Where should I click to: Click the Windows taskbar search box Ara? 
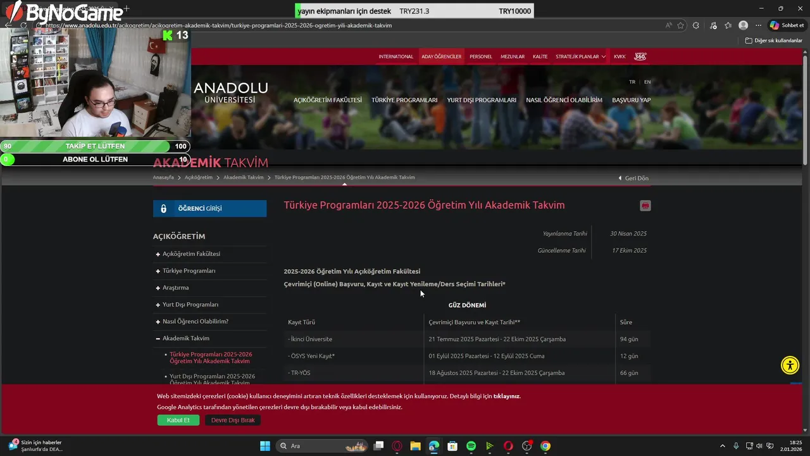coord(323,446)
